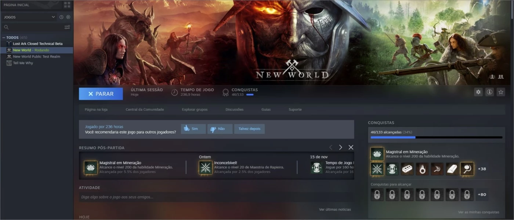Open the advanced filter sliders icon

[67, 27]
